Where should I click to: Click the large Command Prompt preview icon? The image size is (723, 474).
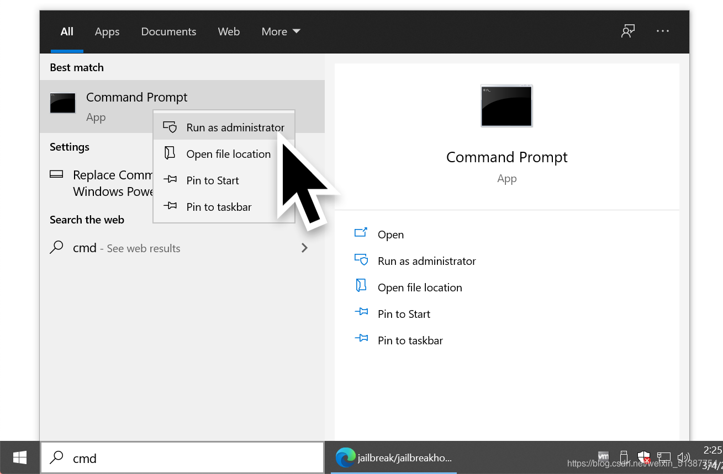point(506,106)
